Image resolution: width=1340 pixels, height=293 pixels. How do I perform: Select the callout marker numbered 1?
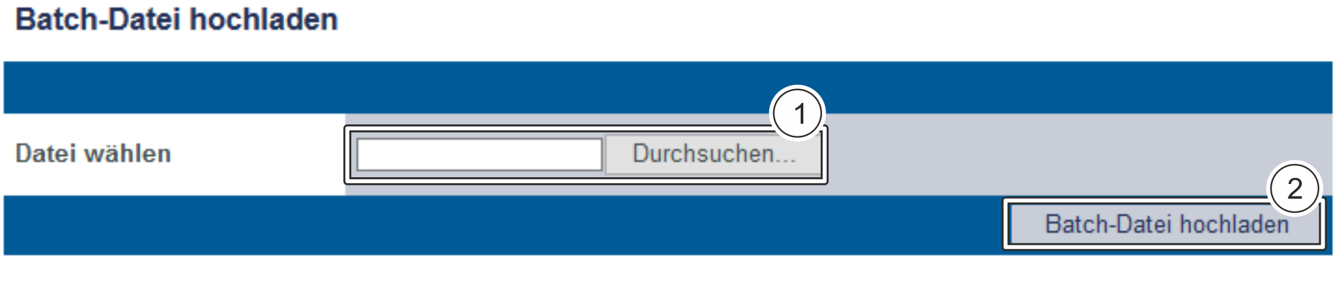pyautogui.click(x=797, y=113)
